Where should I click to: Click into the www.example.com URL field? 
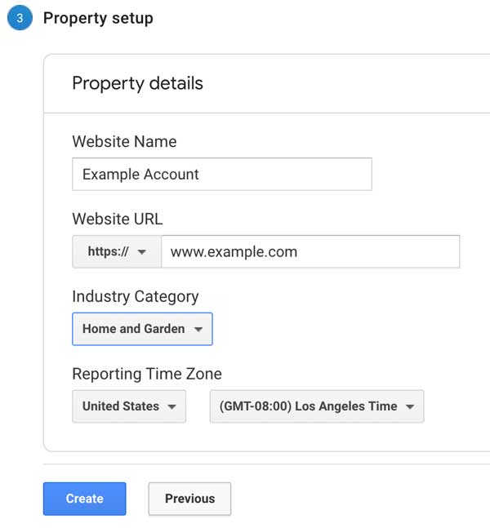(310, 252)
